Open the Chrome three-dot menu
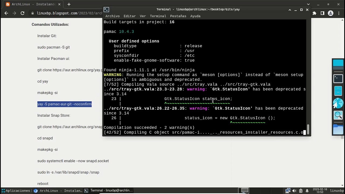 click(339, 13)
